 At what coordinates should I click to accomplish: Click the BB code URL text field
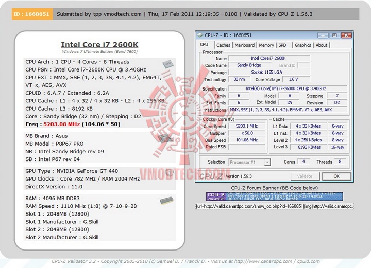click(x=275, y=206)
